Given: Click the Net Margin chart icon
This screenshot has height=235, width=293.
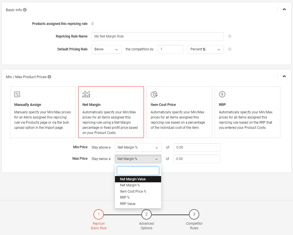Looking at the screenshot, I should point(86,94).
